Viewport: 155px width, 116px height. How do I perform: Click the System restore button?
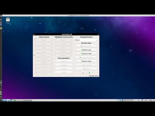tap(86, 46)
